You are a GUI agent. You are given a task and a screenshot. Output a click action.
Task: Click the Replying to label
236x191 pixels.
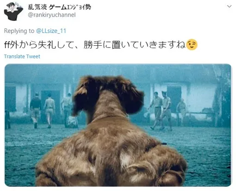[19, 31]
